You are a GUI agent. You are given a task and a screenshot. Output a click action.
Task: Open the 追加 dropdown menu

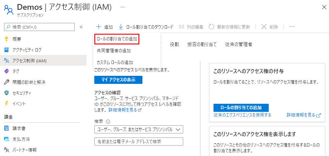(x=104, y=27)
